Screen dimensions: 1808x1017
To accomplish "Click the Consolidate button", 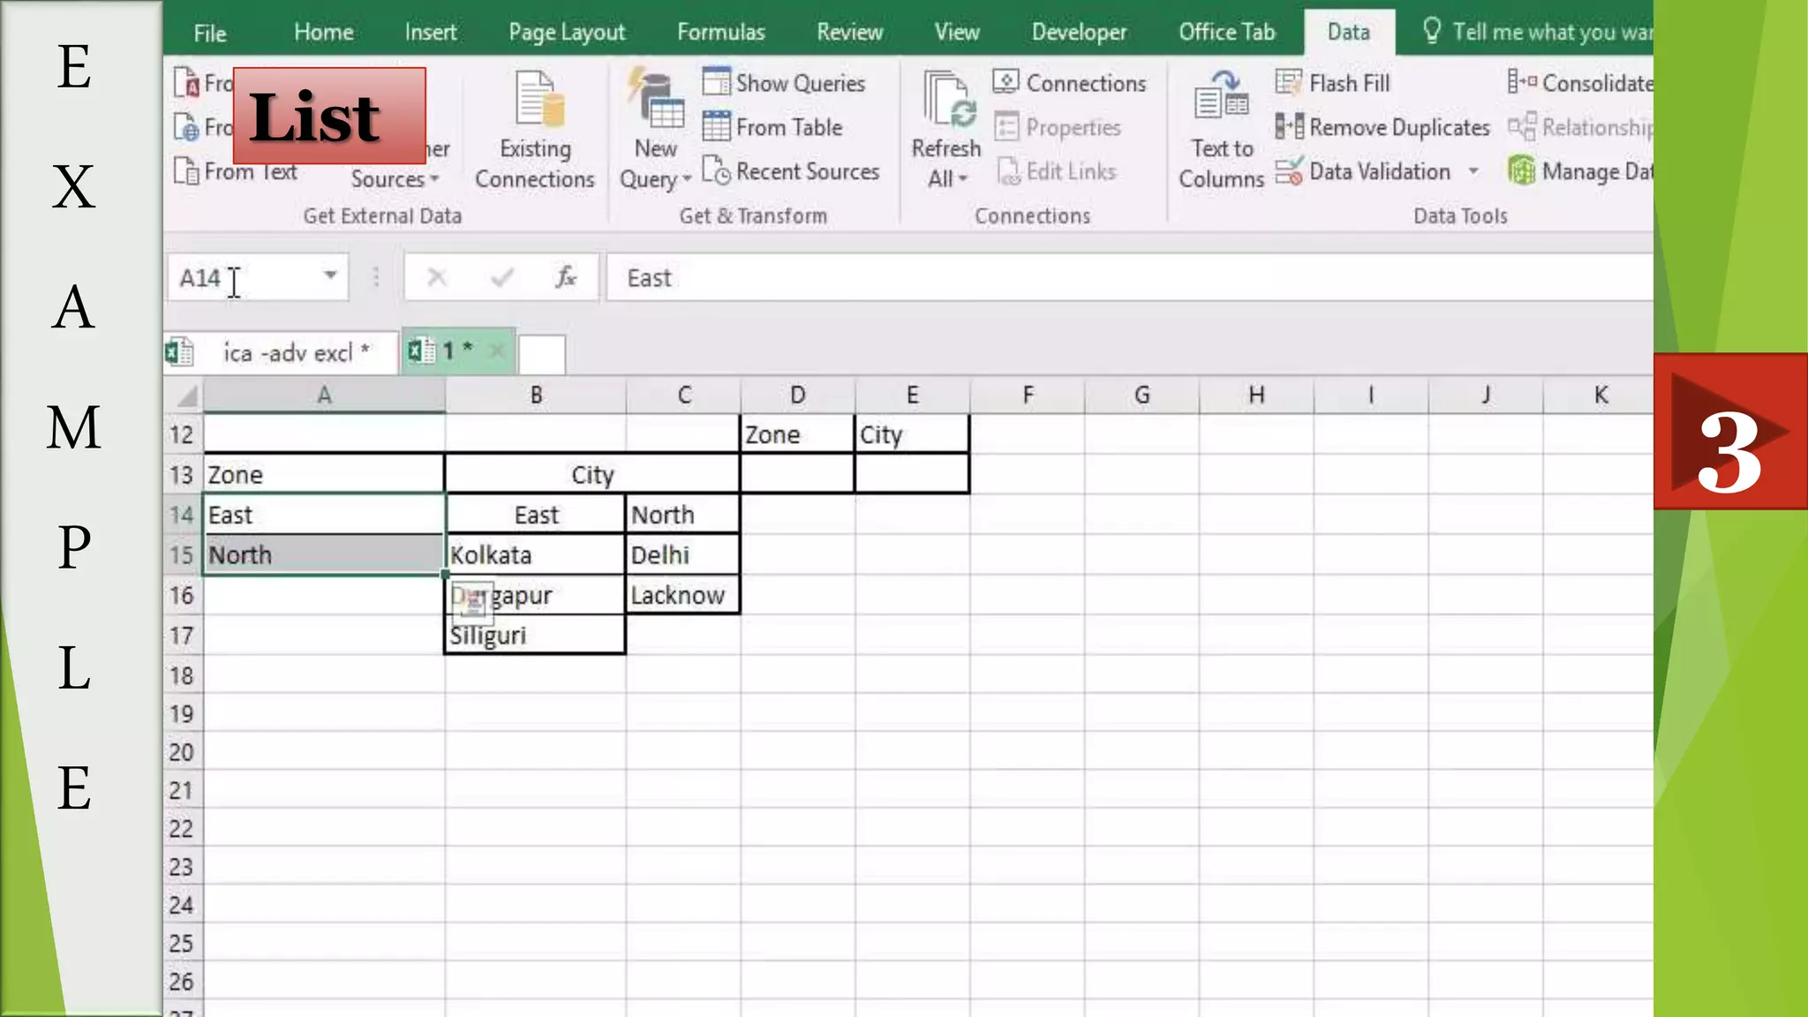I will (x=1580, y=83).
